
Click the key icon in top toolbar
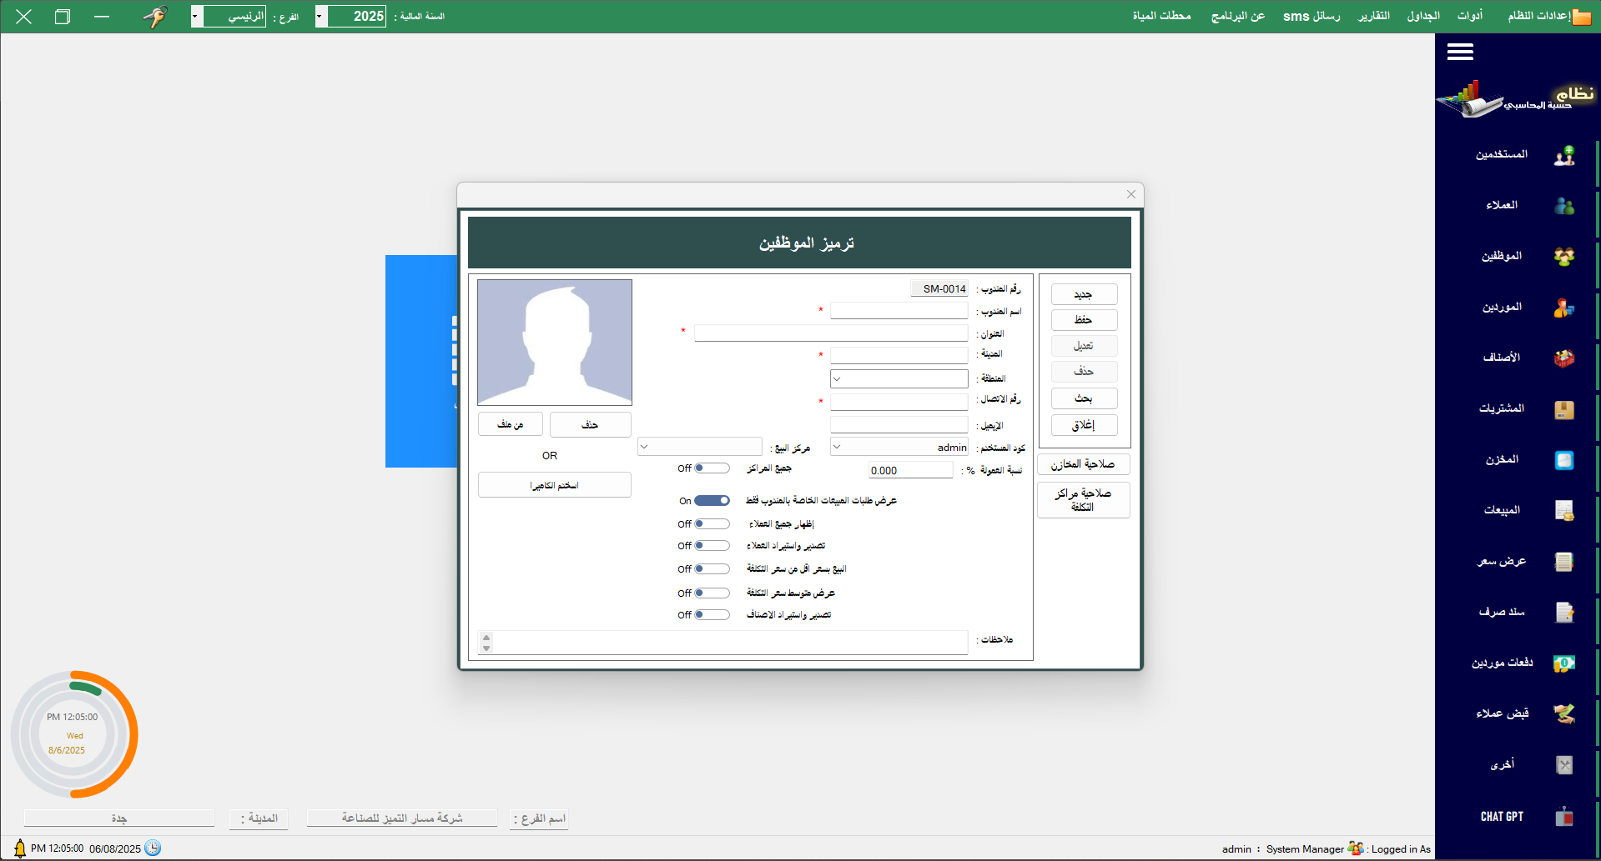pos(155,16)
